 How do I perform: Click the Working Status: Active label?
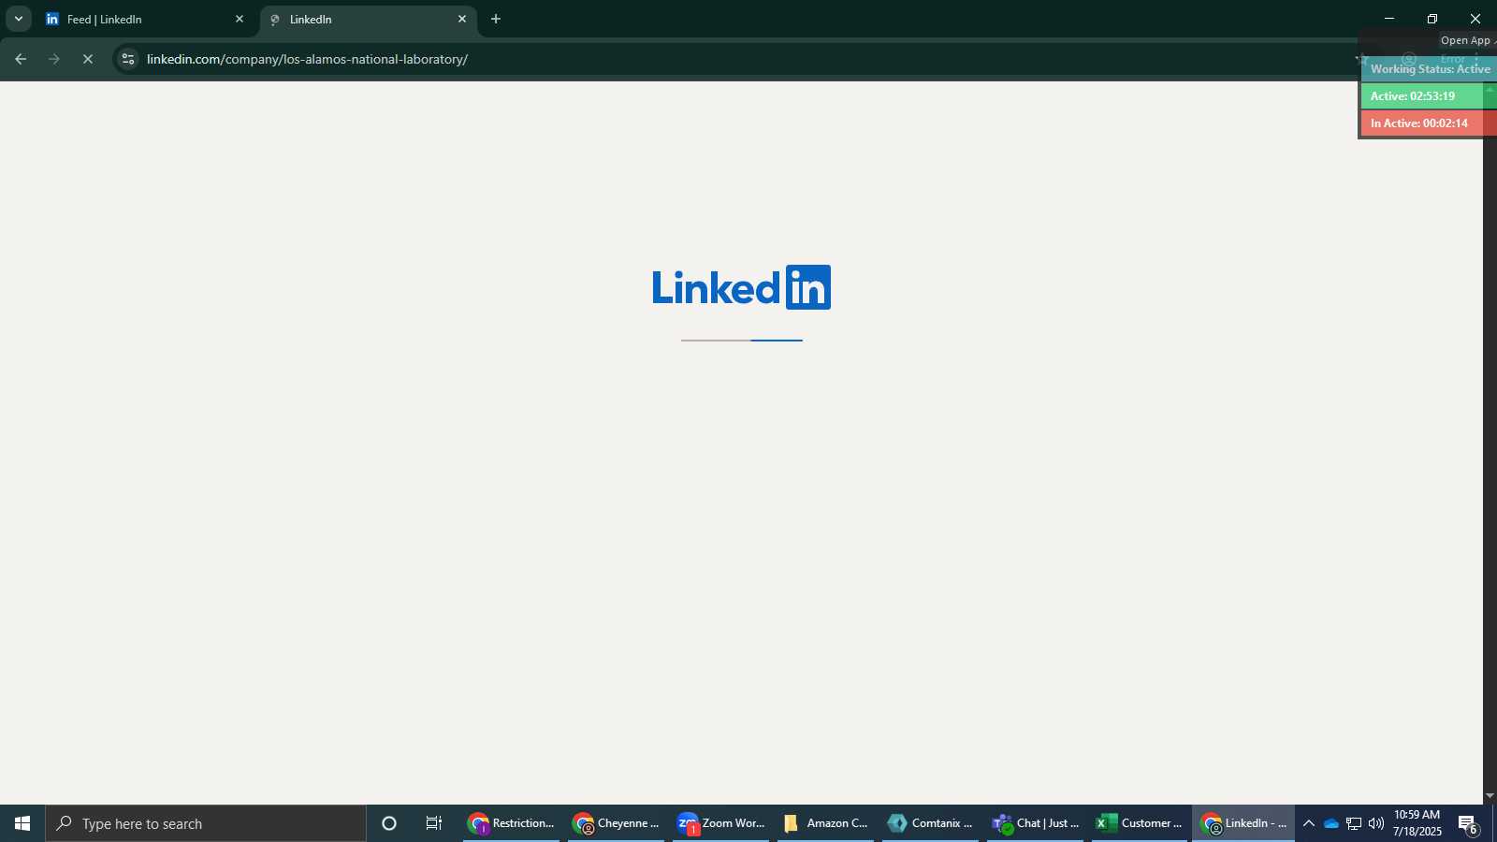1430,69
